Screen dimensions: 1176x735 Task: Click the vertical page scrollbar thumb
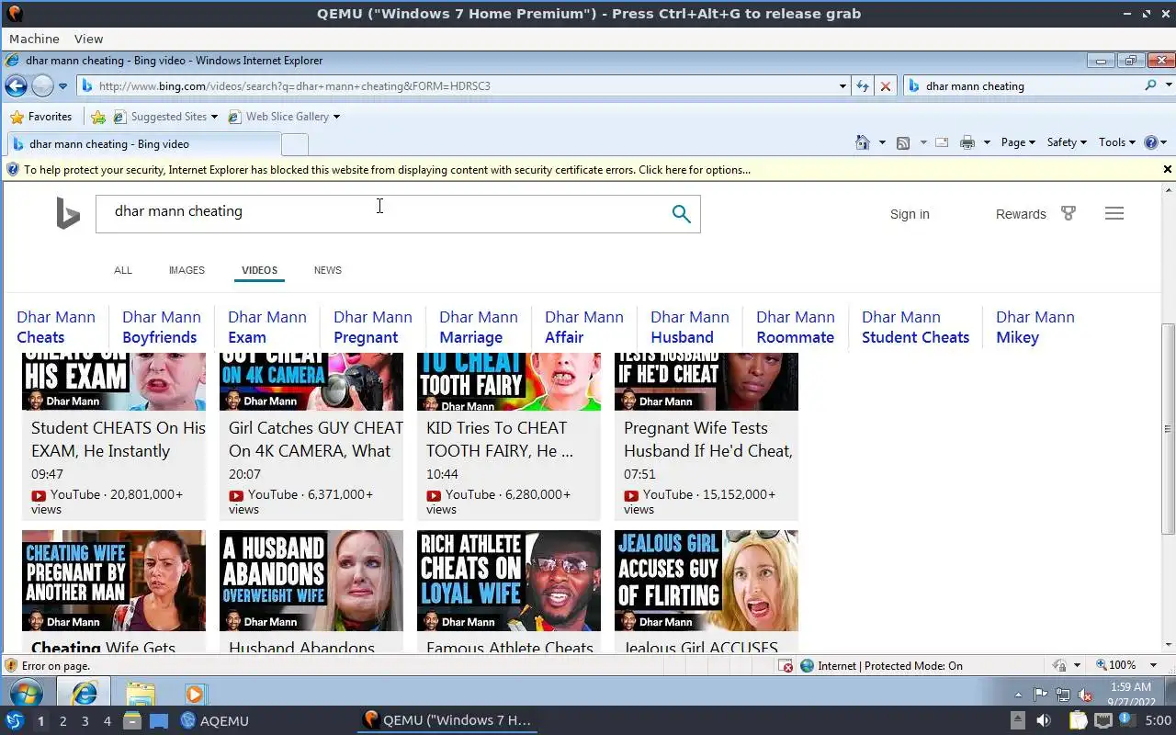pos(1168,428)
